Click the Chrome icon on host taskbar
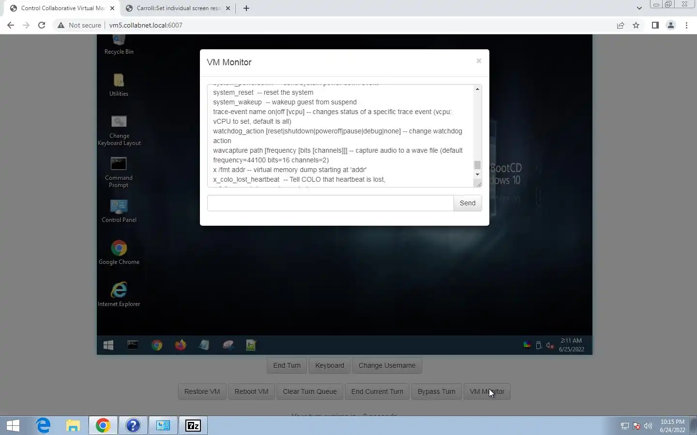This screenshot has height=435, width=697. [103, 425]
